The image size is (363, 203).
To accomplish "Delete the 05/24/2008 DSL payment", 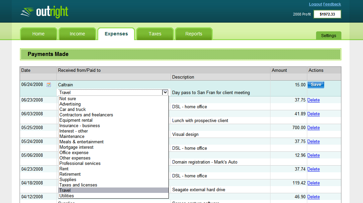I will point(313,142).
